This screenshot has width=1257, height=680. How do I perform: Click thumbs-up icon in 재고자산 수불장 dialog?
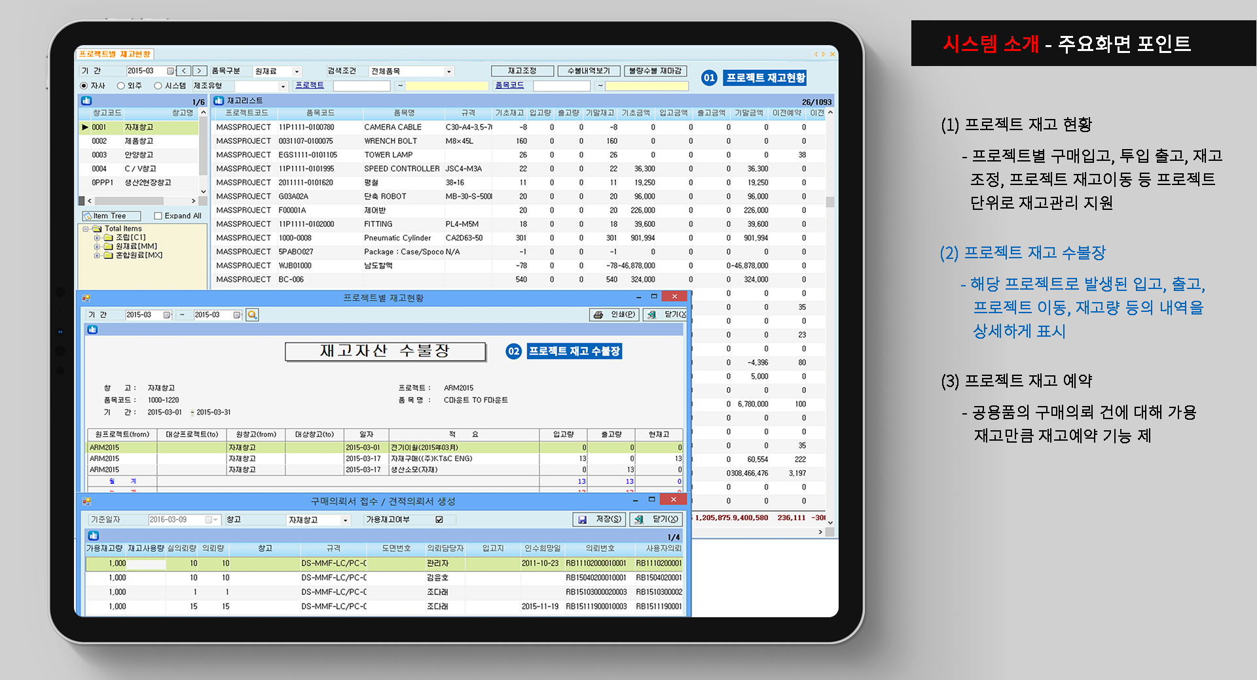92,330
